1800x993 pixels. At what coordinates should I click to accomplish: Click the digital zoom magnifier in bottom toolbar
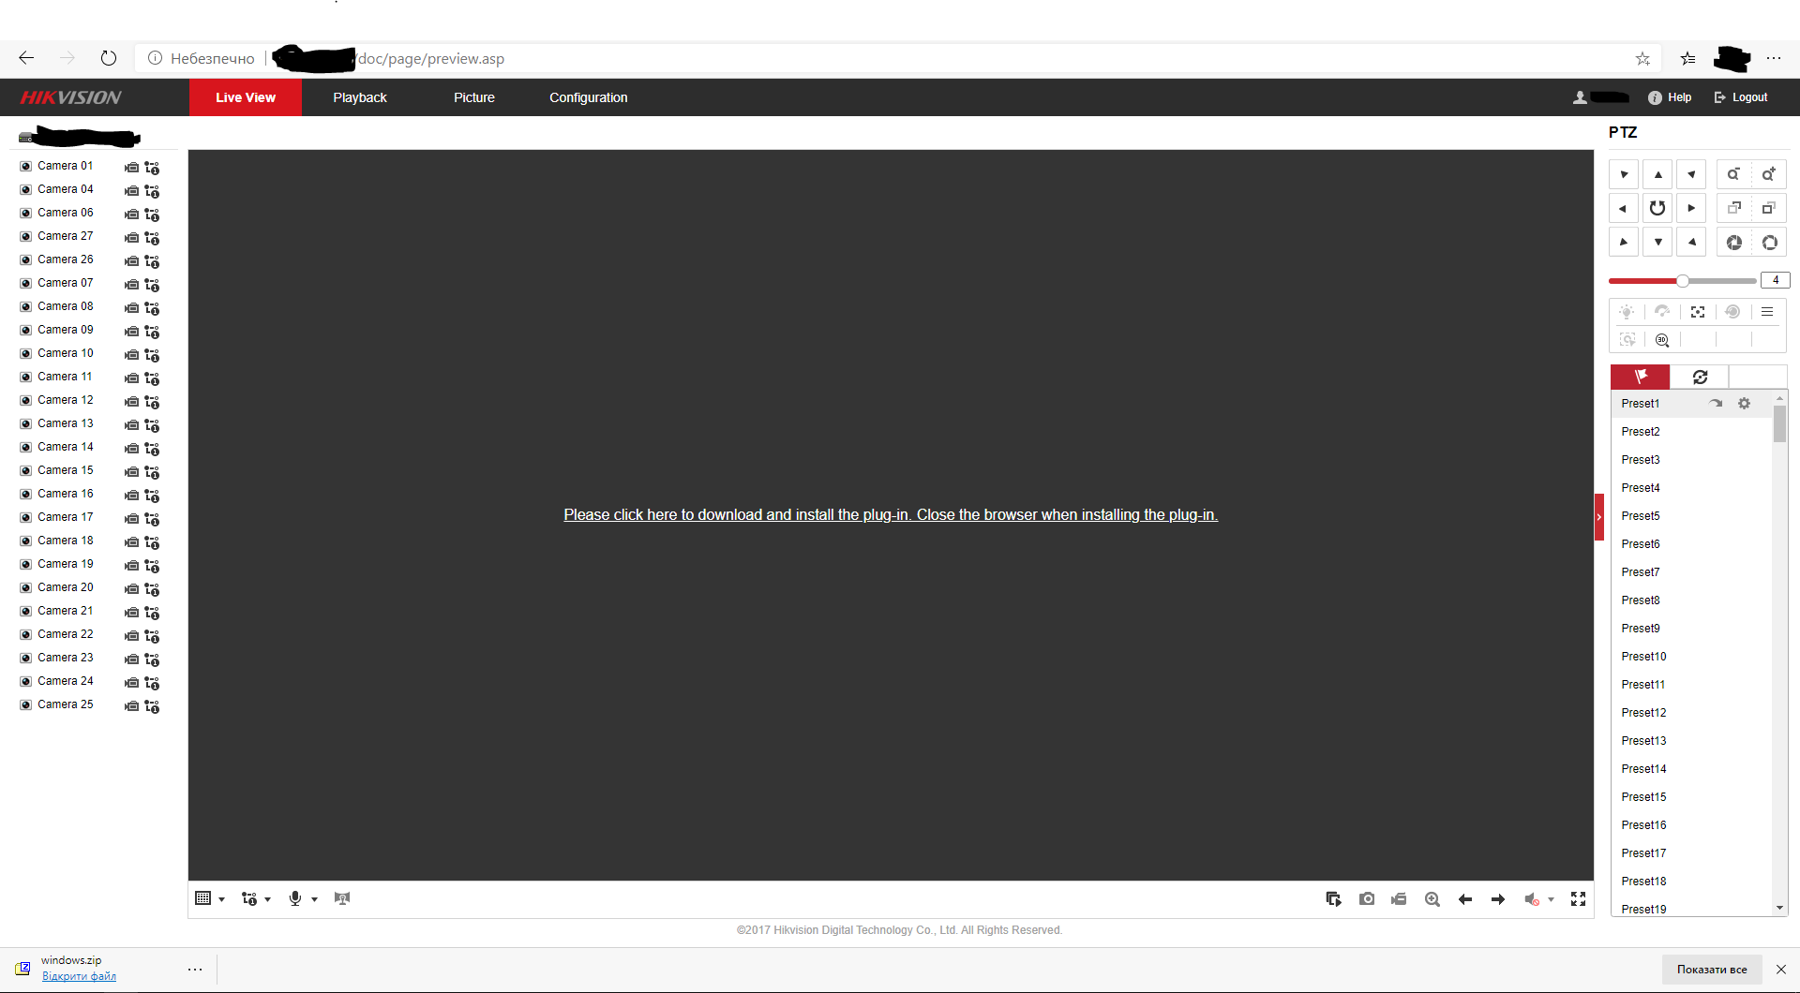click(x=1432, y=899)
